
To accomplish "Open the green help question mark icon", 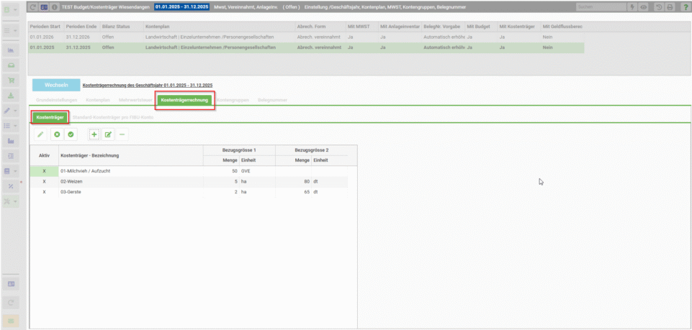I will coord(685,7).
